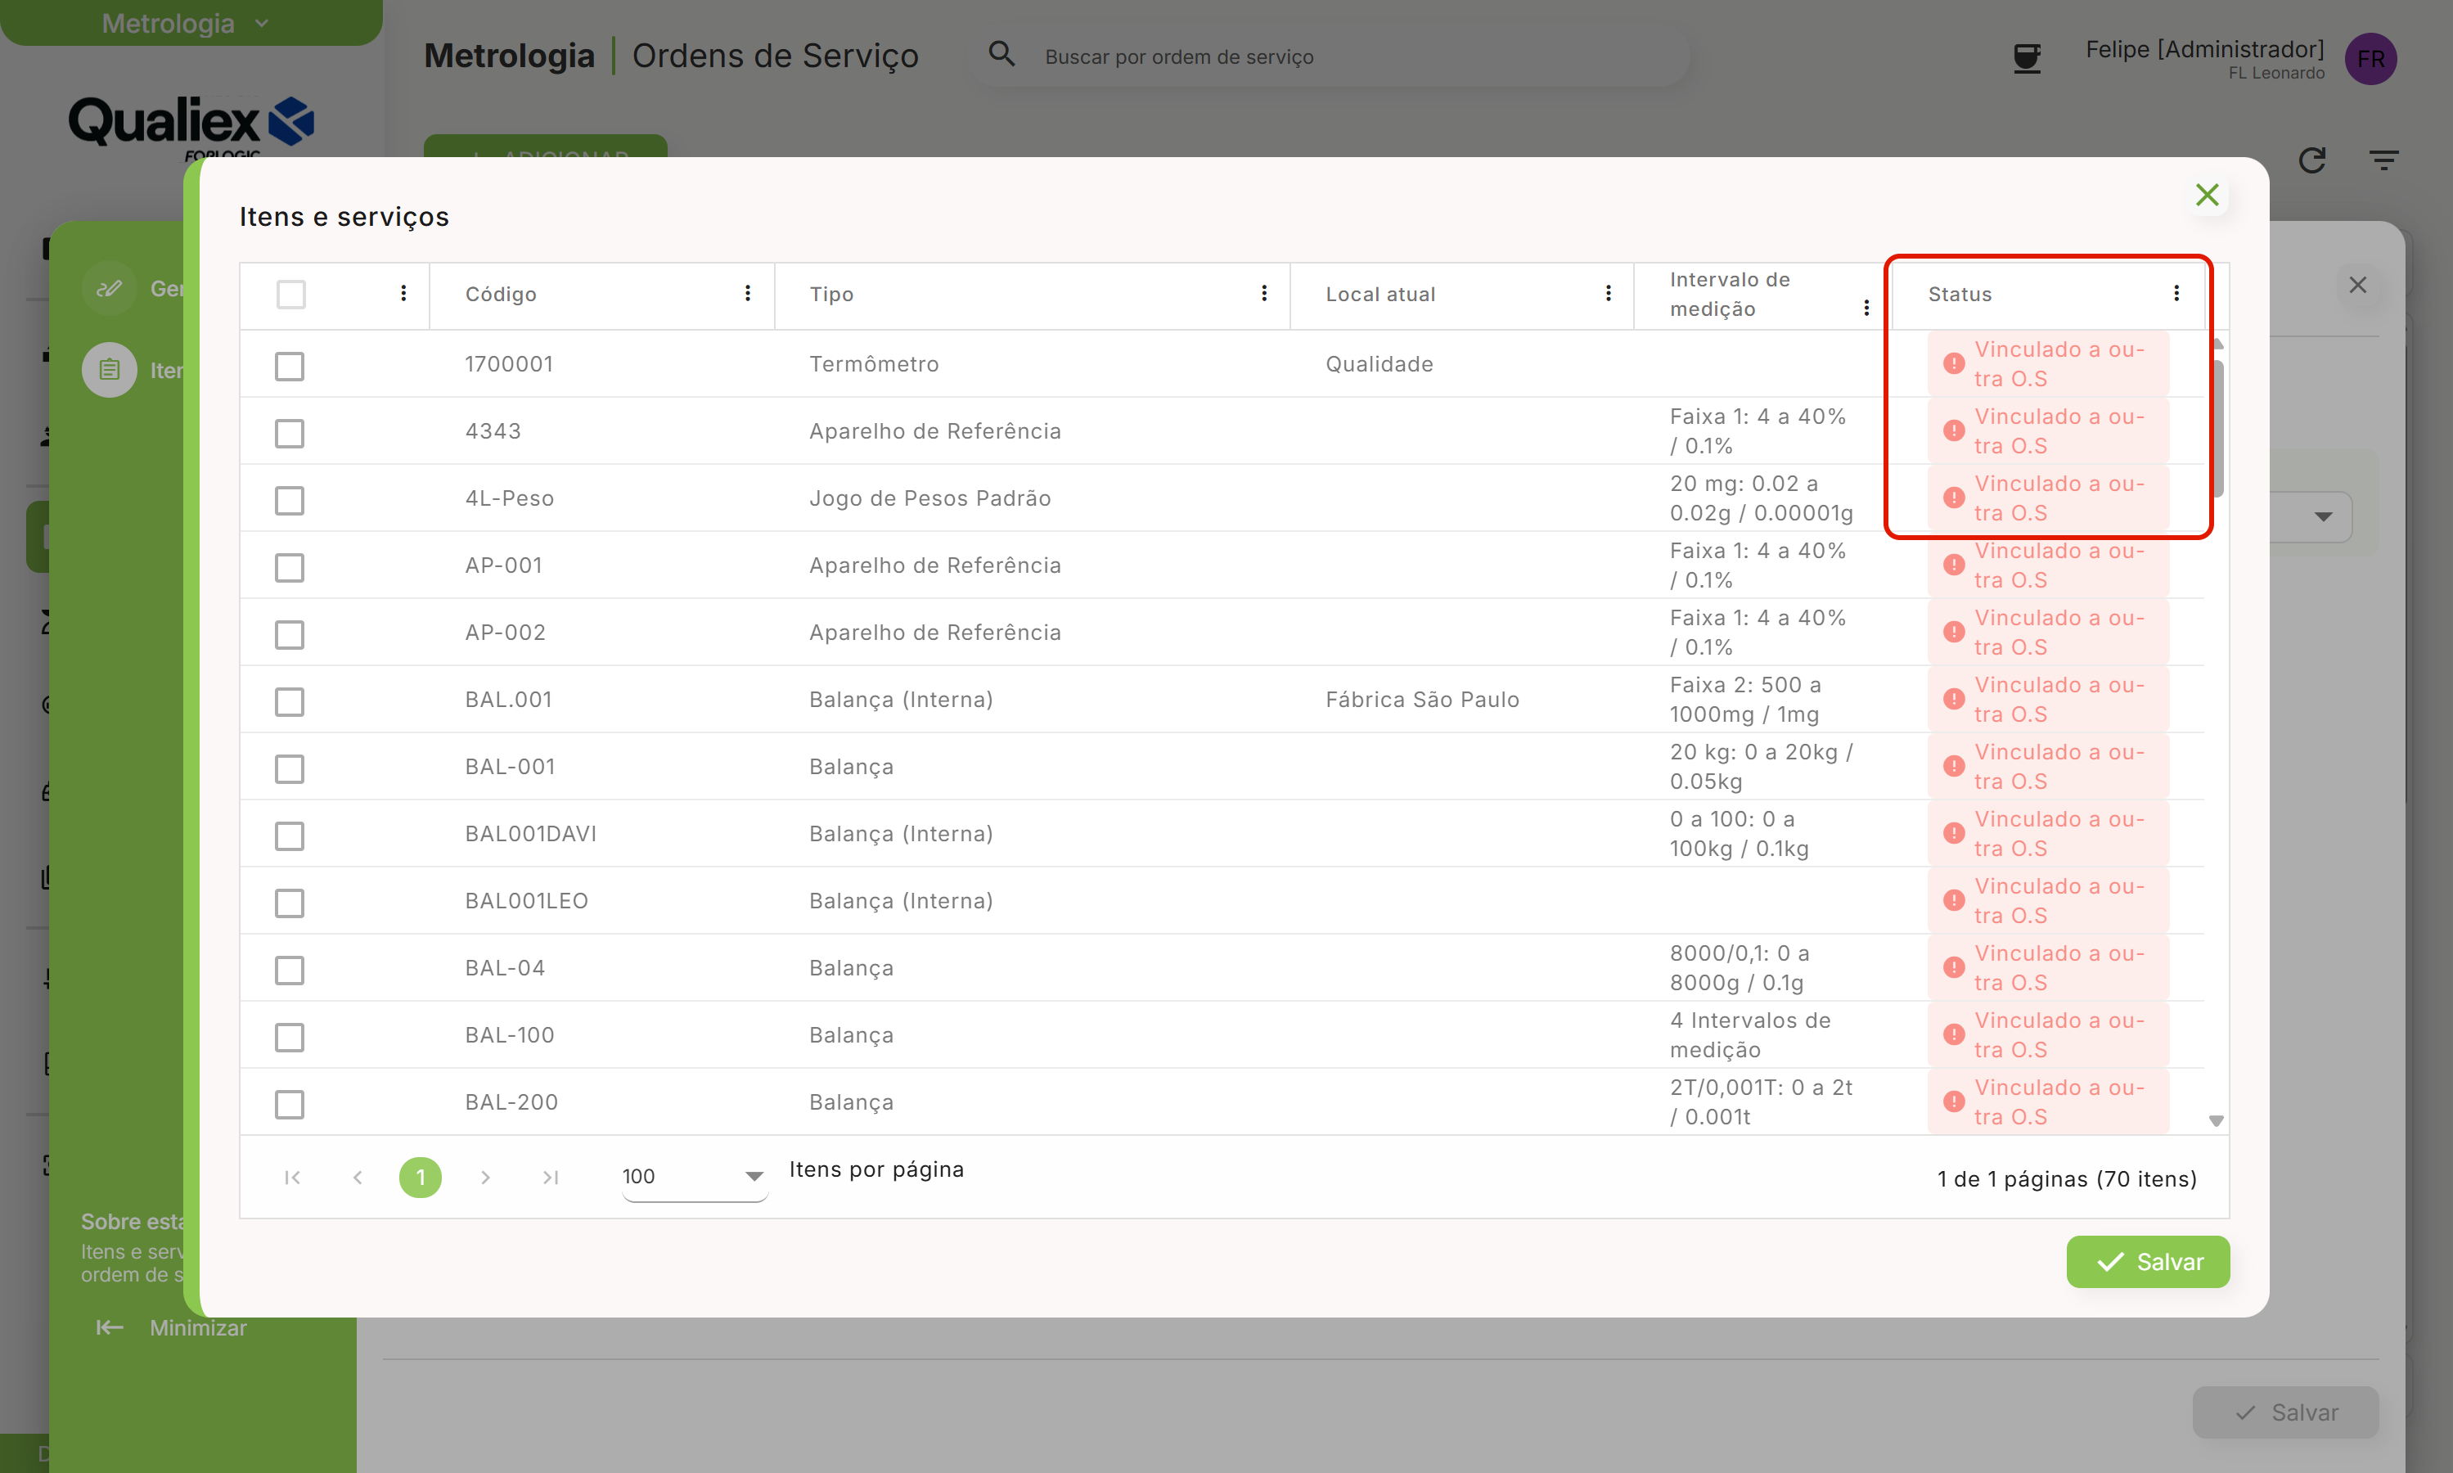Image resolution: width=2453 pixels, height=1473 pixels.
Task: Tick the BAL-001 row checkbox
Action: click(290, 769)
